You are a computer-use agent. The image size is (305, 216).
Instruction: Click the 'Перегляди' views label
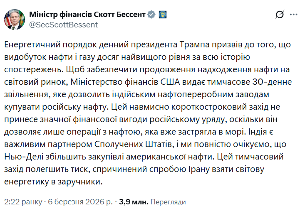[x=168, y=202]
